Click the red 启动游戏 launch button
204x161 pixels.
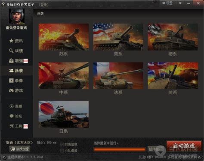(x=184, y=146)
